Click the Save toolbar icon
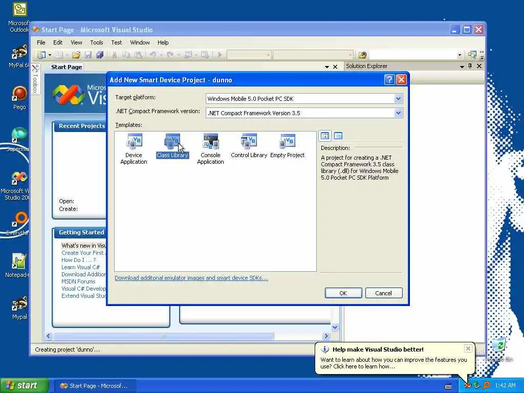Screen dimensions: 524x393 (88, 55)
